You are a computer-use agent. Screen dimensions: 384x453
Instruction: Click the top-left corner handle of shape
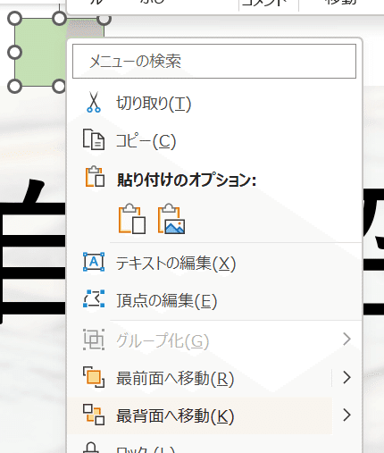point(14,19)
